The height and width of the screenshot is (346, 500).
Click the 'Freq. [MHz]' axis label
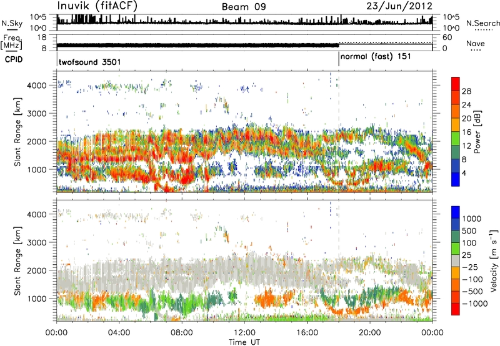tap(11, 42)
